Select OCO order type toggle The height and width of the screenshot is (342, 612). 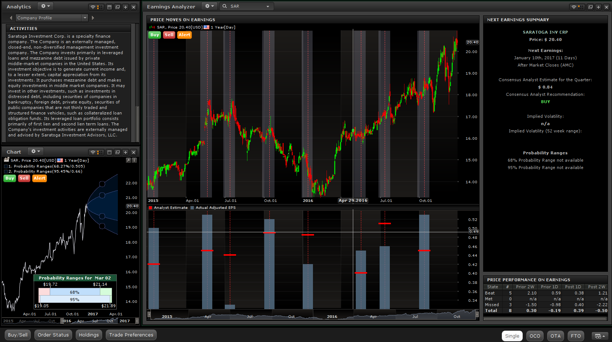[535, 336]
